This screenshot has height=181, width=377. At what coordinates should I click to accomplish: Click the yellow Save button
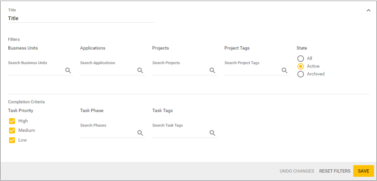(364, 171)
